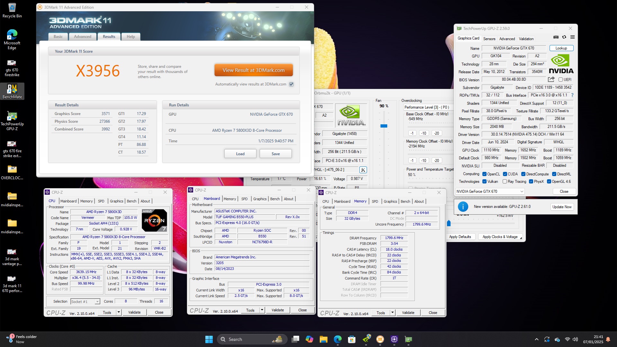The width and height of the screenshot is (617, 347).
Task: Open the GPU-Z Sensors tab
Action: pos(489,39)
